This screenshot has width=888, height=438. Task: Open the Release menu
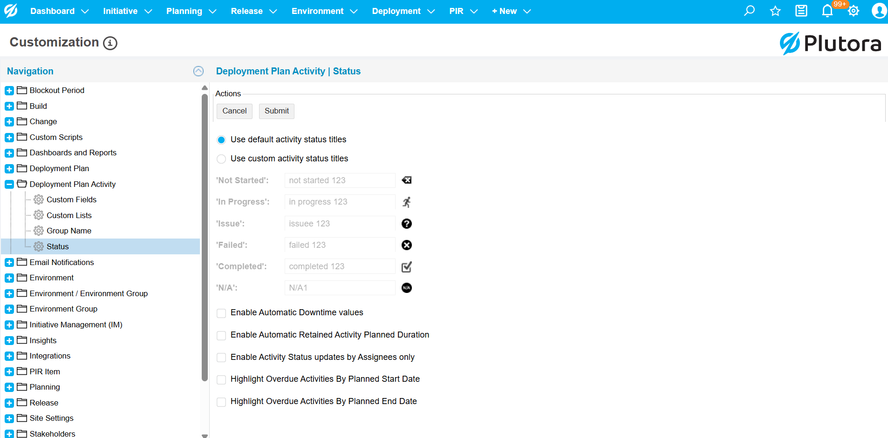[253, 11]
